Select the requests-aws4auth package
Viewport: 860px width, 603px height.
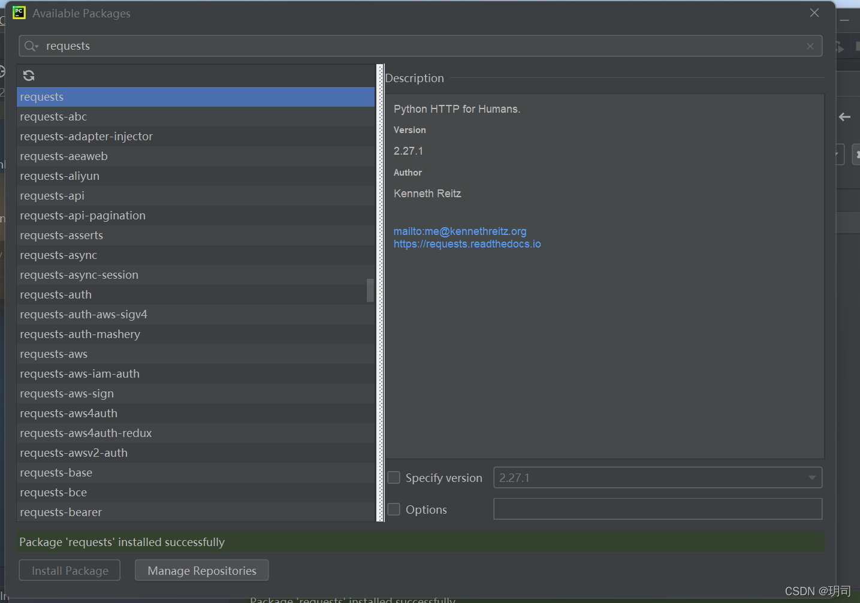(195, 414)
